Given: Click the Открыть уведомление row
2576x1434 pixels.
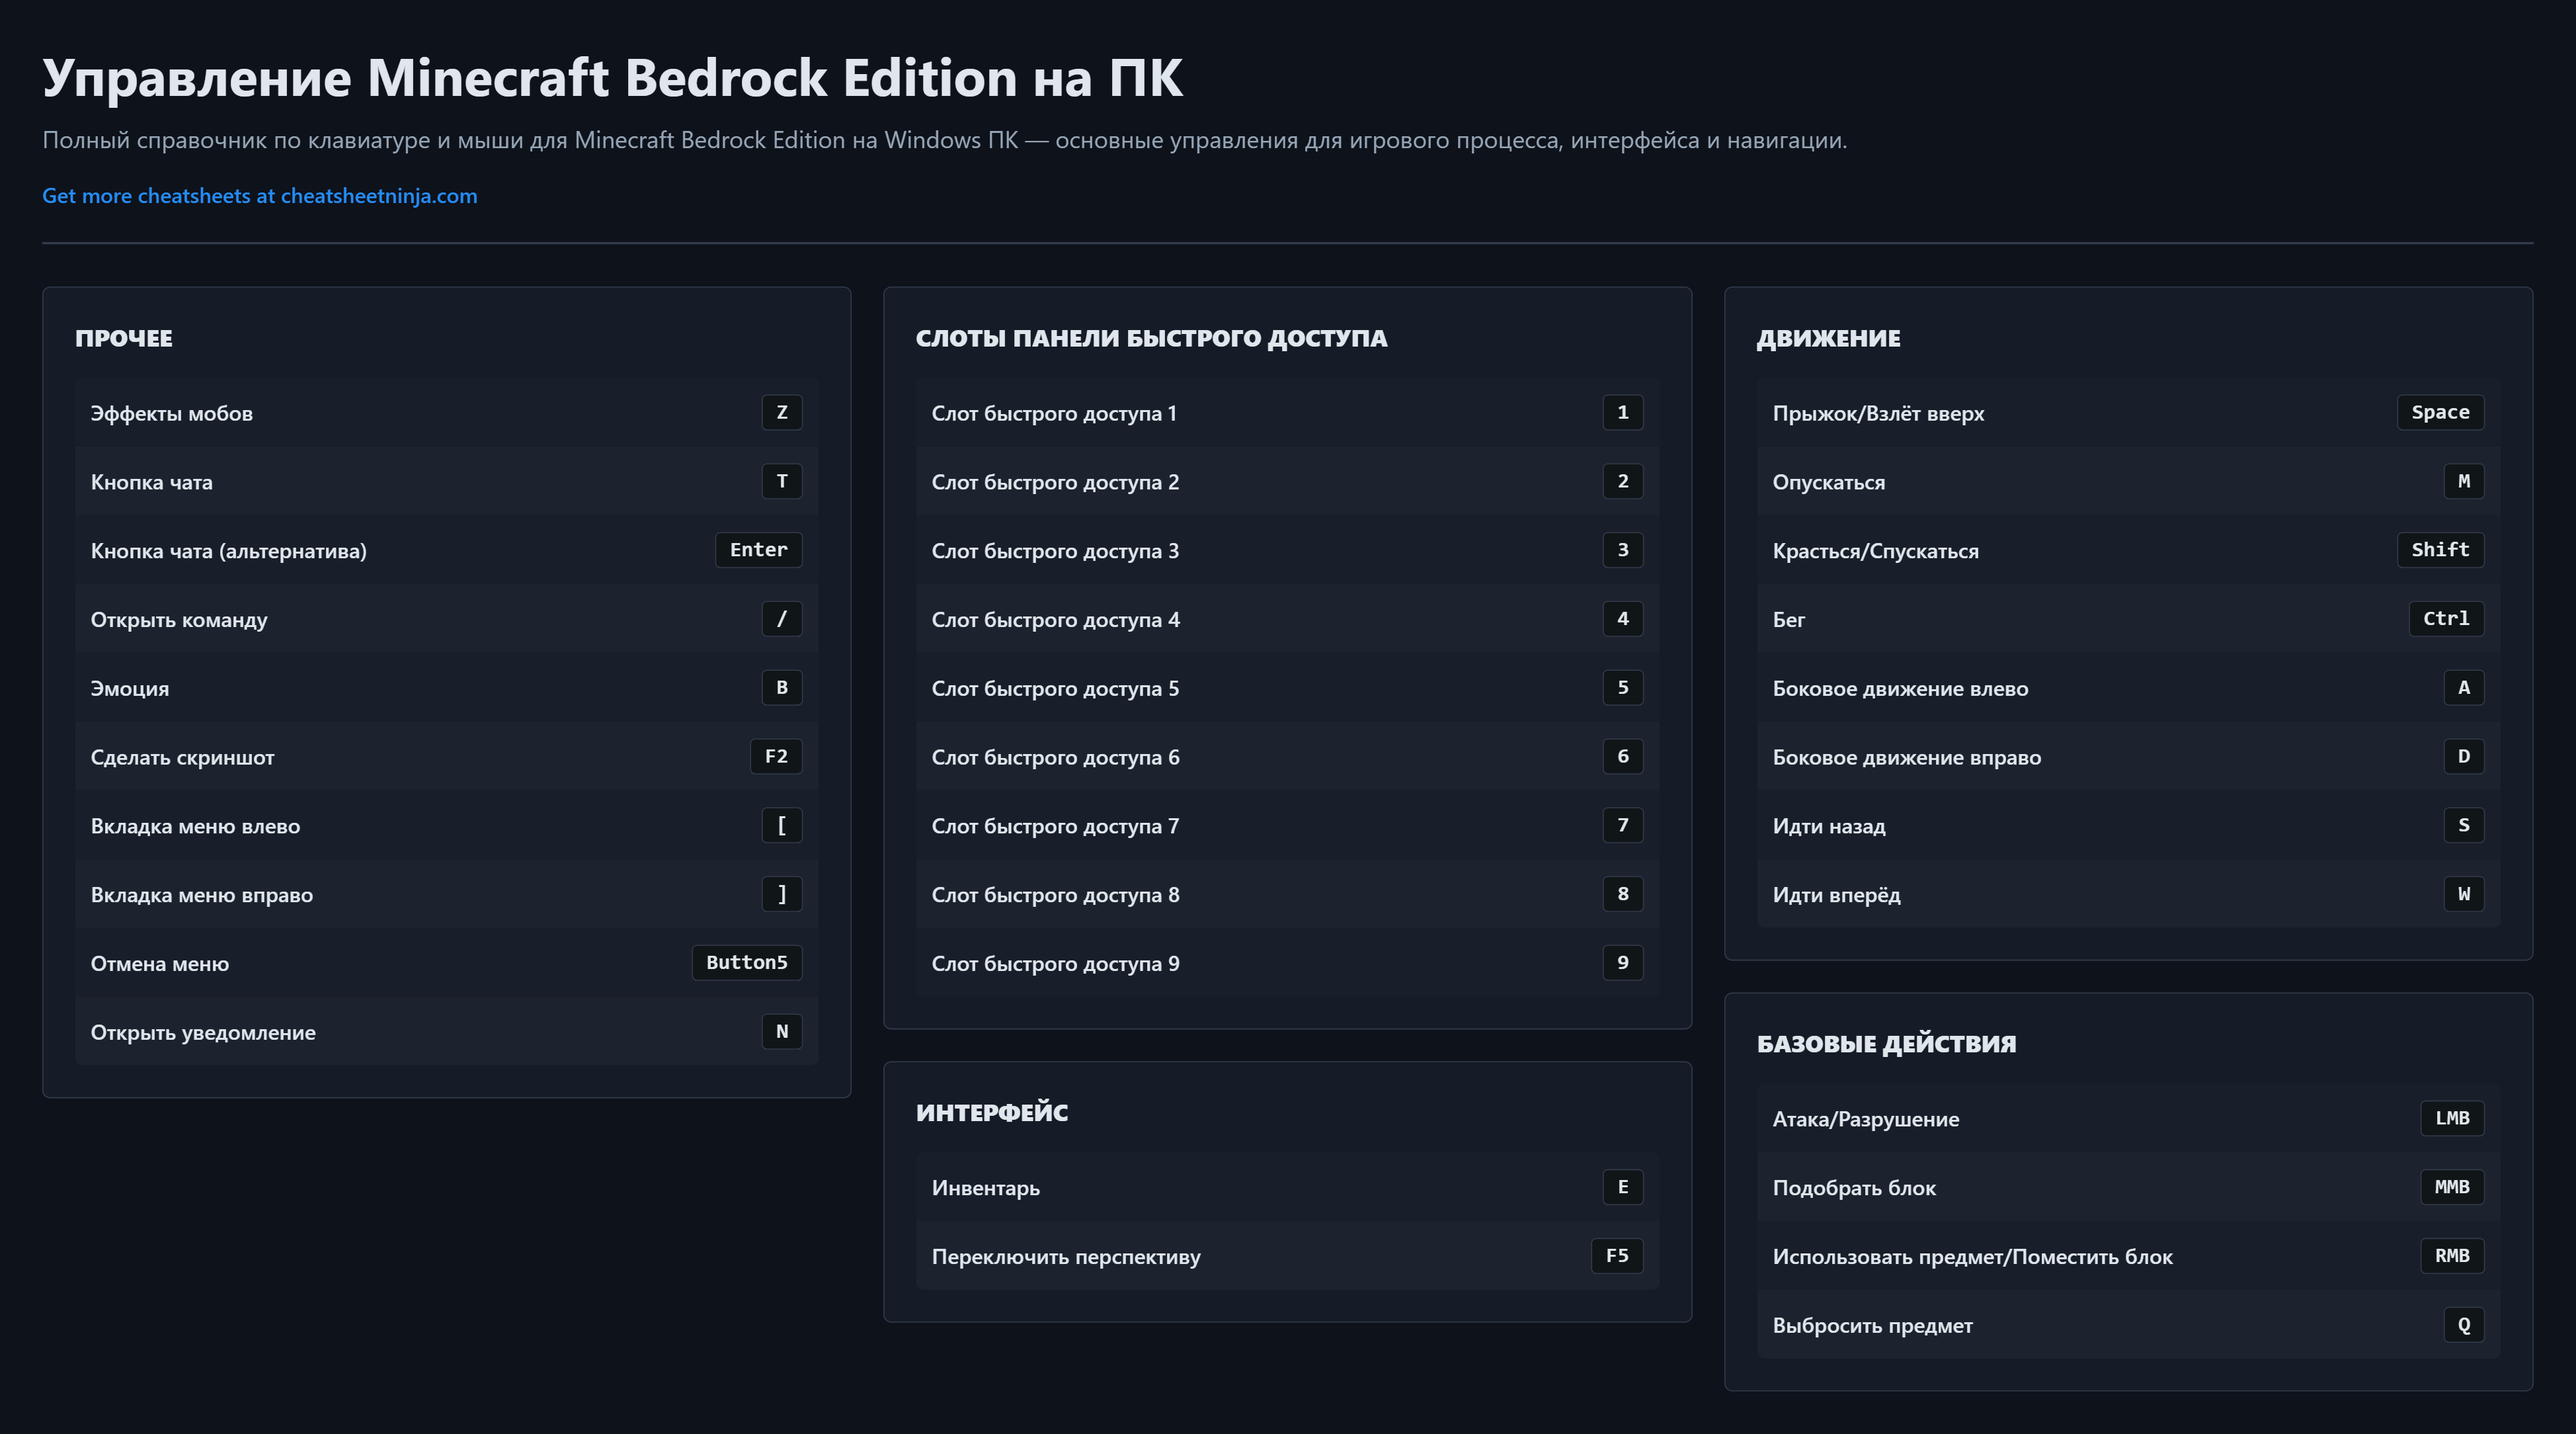Looking at the screenshot, I should [446, 1033].
